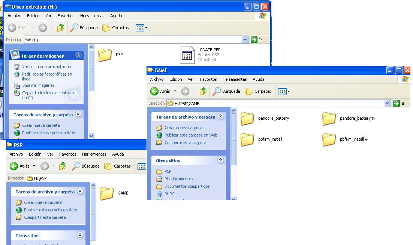The height and width of the screenshot is (245, 413).
Task: Collapse Tareas de archivo panel in GAME window
Action: (221, 116)
